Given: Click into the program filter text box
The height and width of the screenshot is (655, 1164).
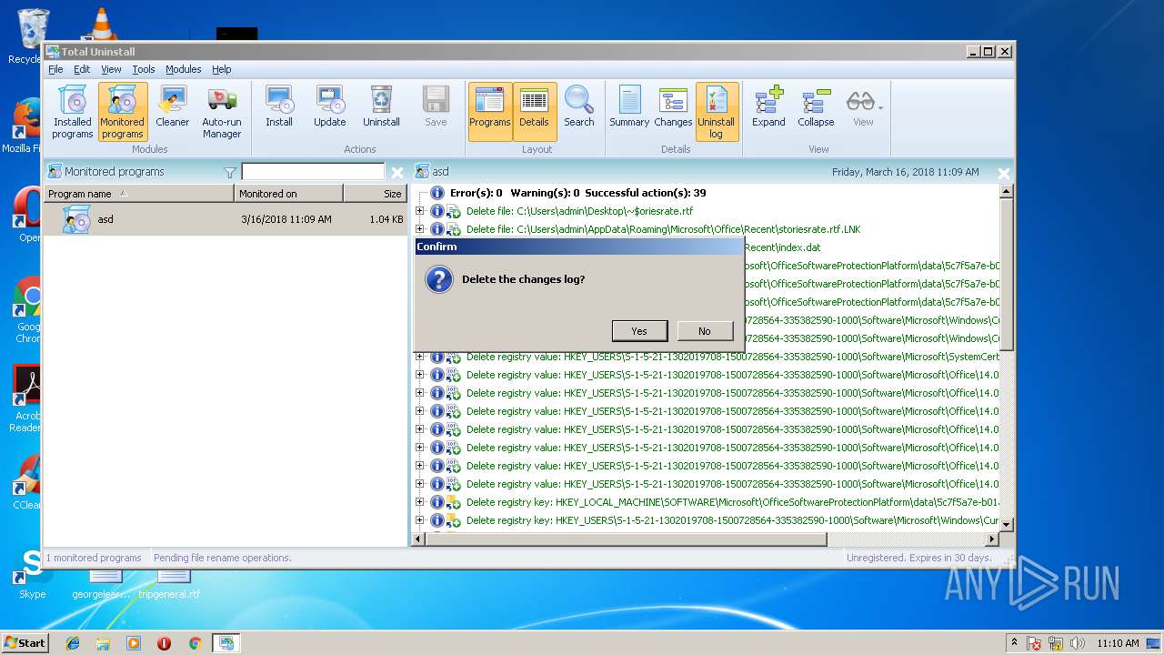Looking at the screenshot, I should point(313,172).
